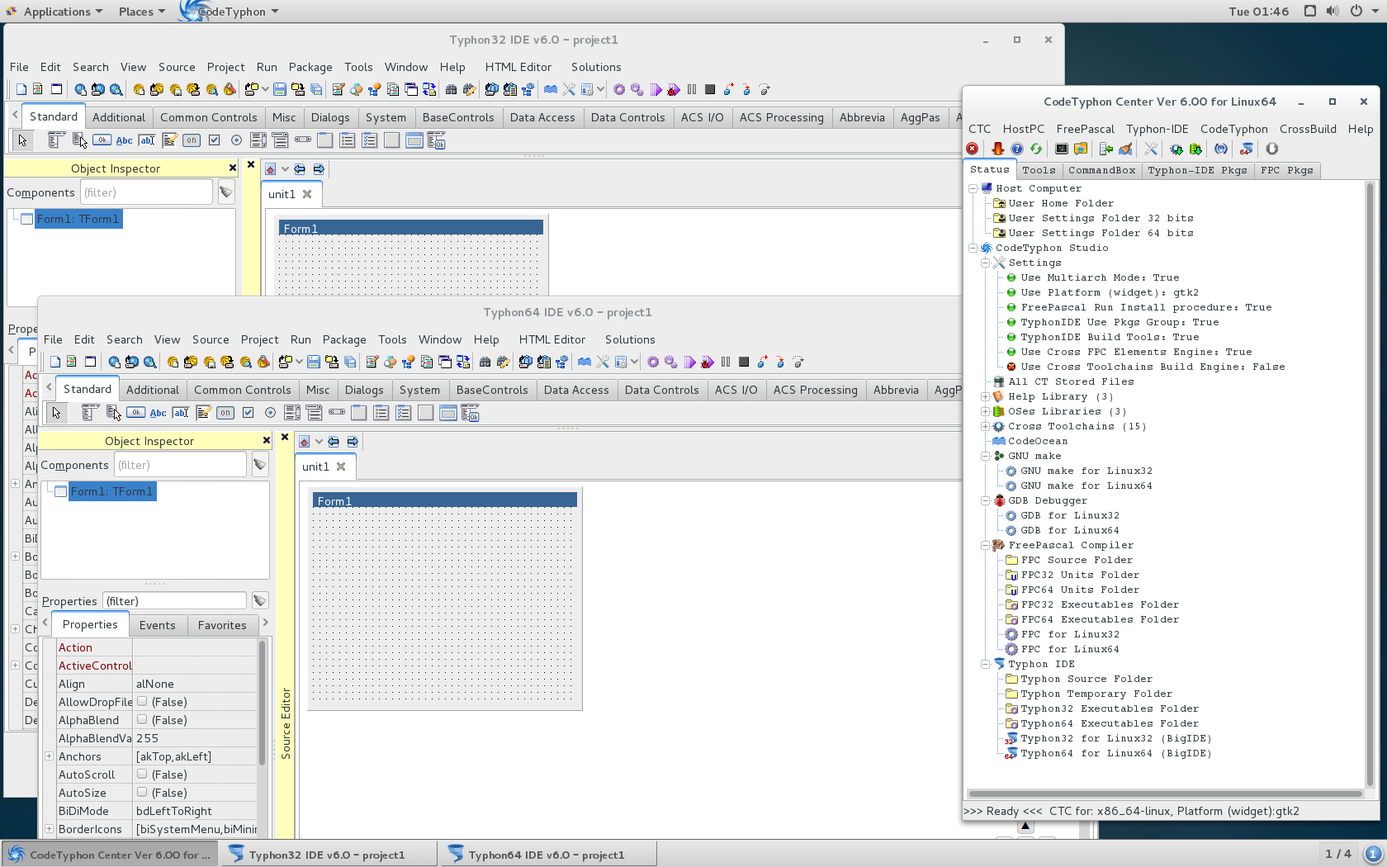
Task: Select the Common Controls palette tab in Typhon64 IDE
Action: (242, 390)
